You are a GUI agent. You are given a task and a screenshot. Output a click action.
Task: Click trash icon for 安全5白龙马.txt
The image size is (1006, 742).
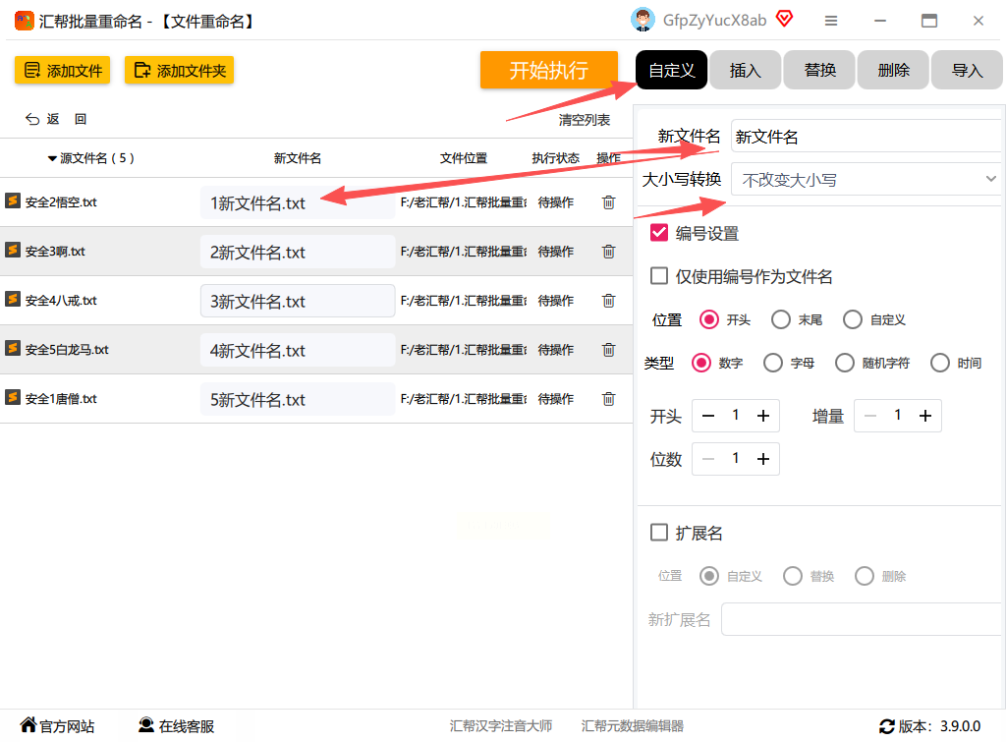click(x=608, y=350)
